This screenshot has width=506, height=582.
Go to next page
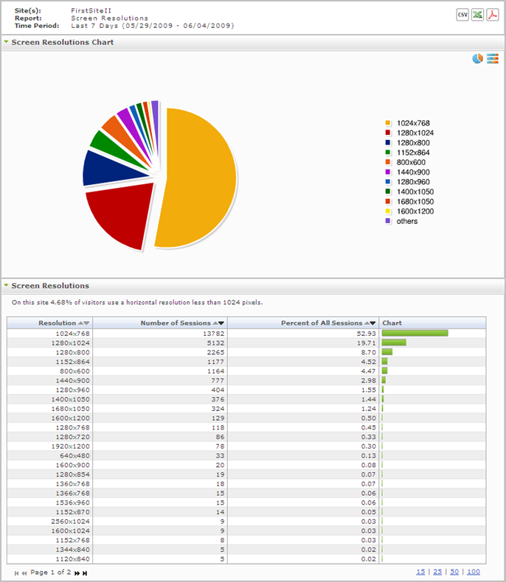(x=77, y=573)
